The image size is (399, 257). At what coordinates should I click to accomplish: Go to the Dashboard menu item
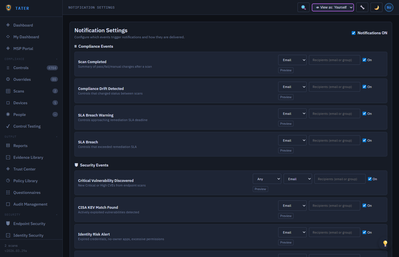31,25
